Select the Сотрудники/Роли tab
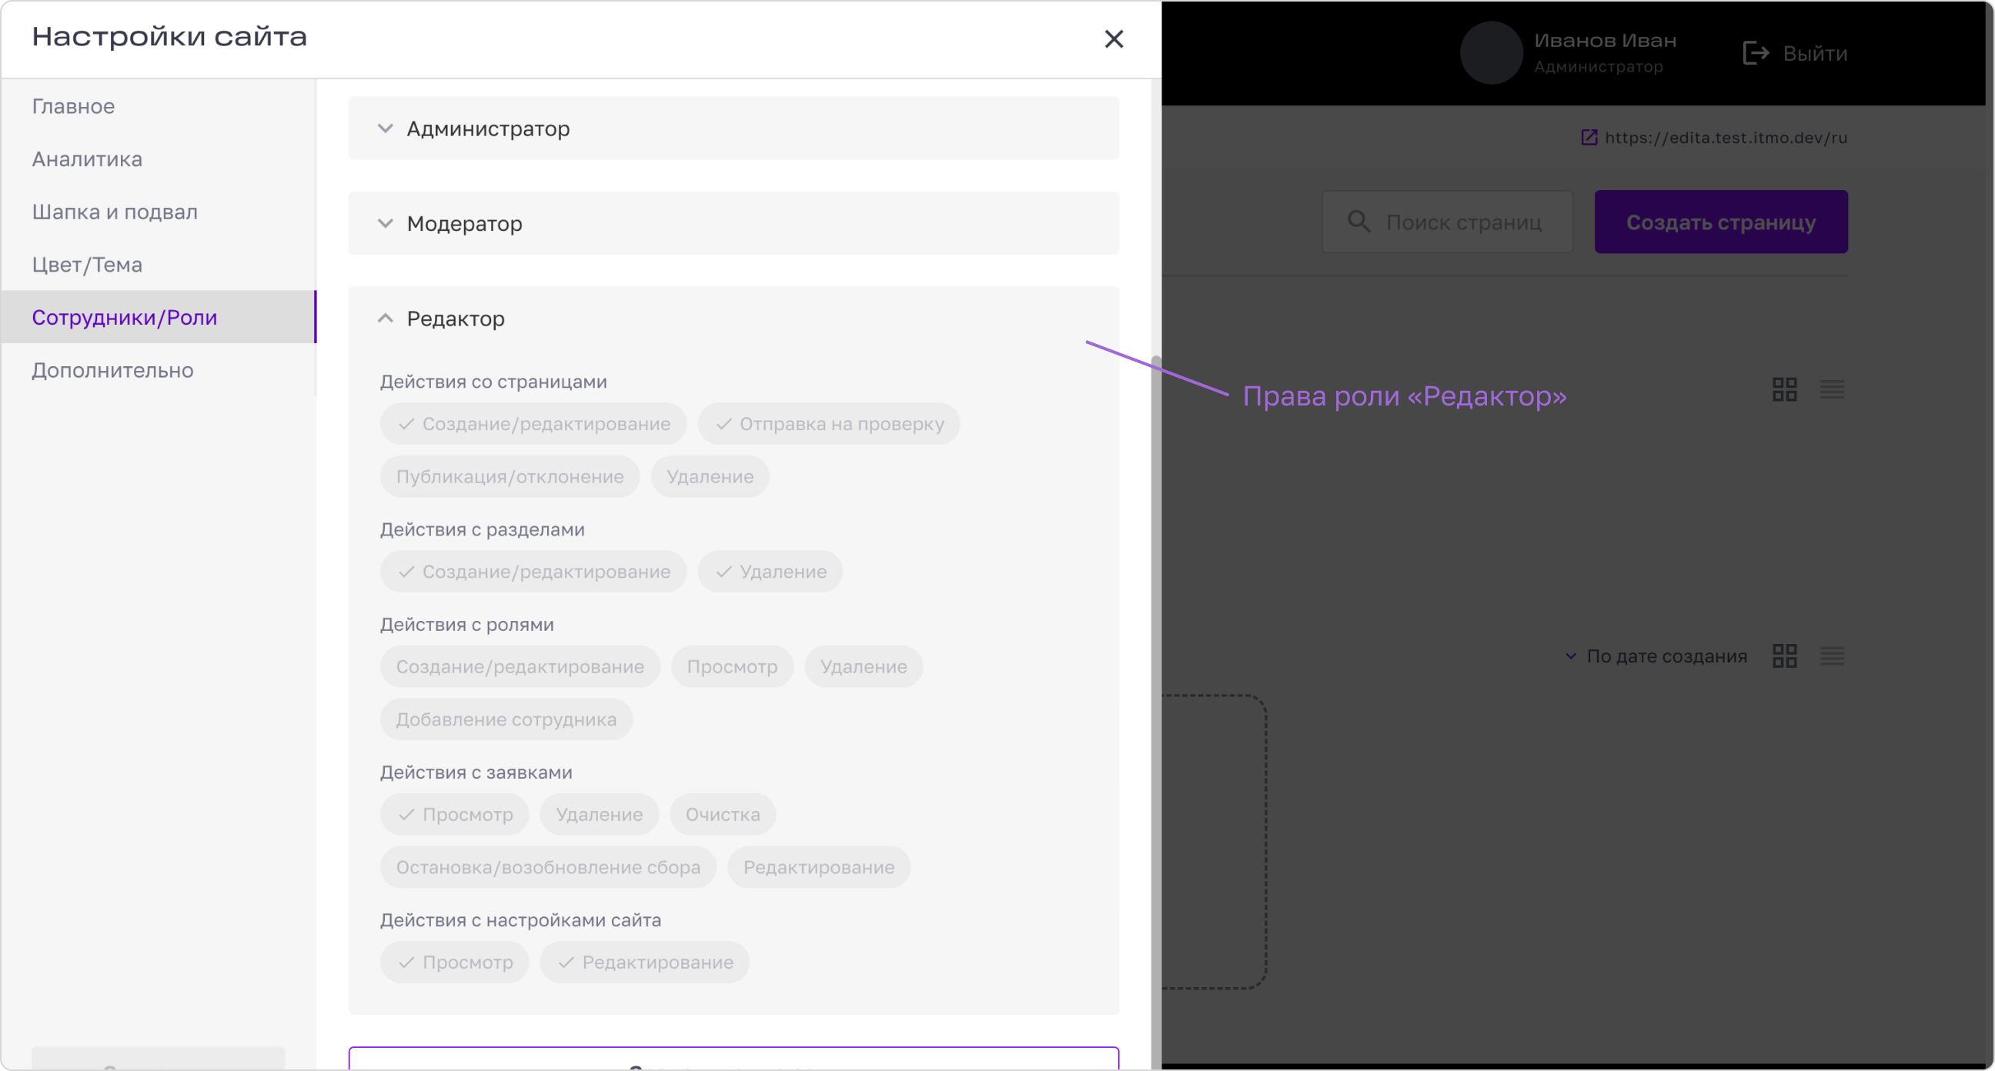 [x=158, y=317]
